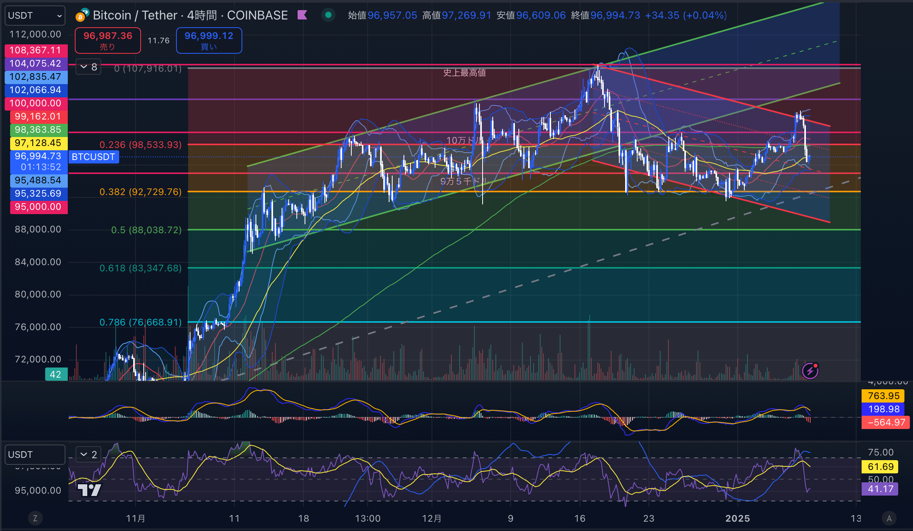The width and height of the screenshot is (913, 531).
Task: Click the 95,488.54 price label
Action: (x=38, y=180)
